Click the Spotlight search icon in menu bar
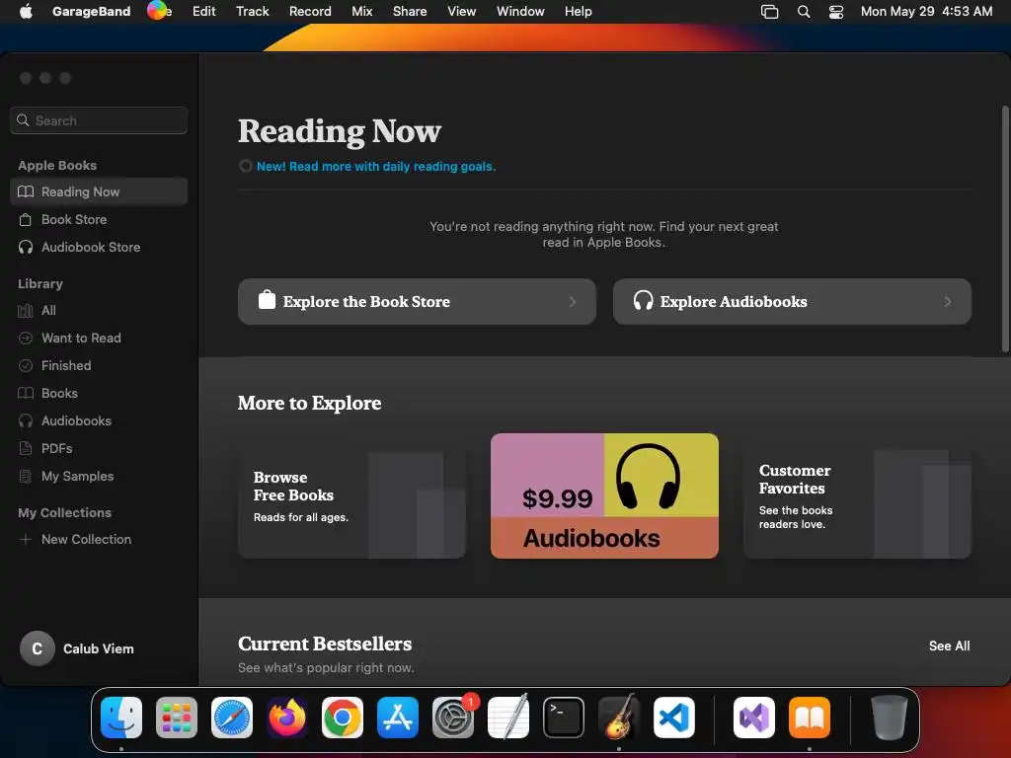 pos(804,12)
